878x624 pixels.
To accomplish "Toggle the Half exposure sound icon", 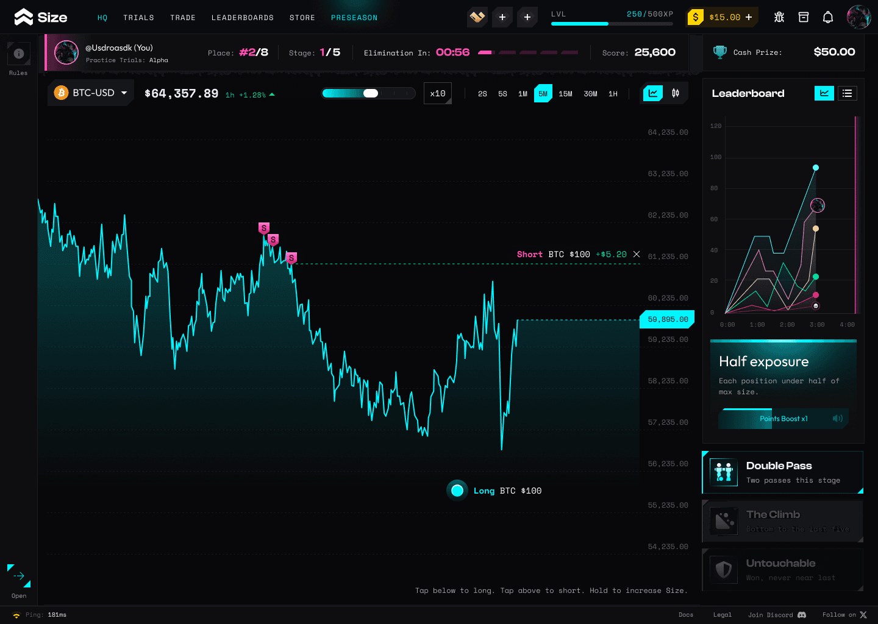I will [838, 419].
